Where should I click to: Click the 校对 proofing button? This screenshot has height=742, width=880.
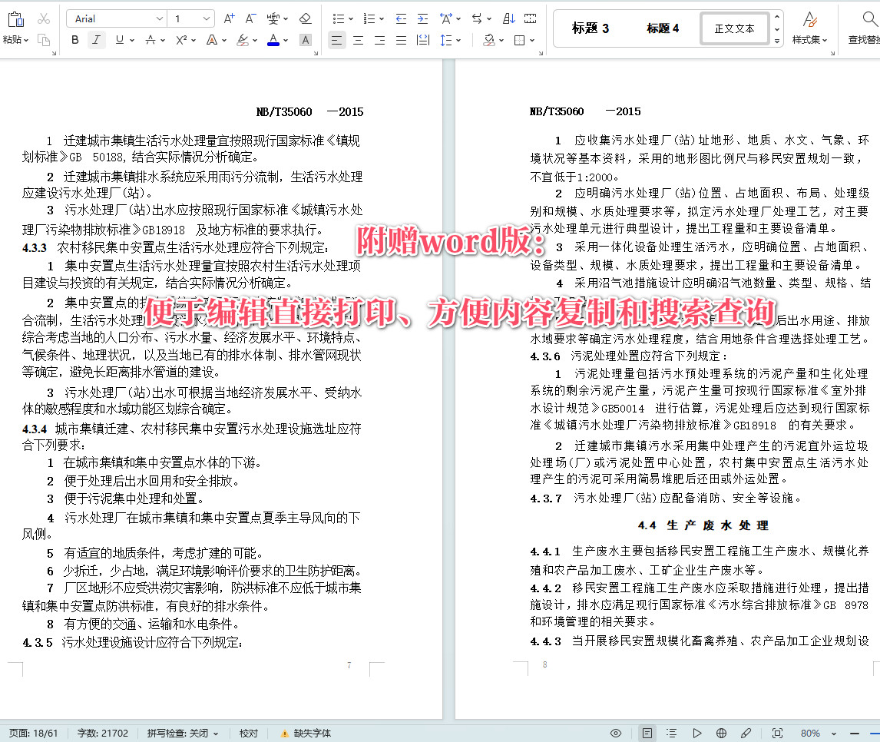coord(247,732)
